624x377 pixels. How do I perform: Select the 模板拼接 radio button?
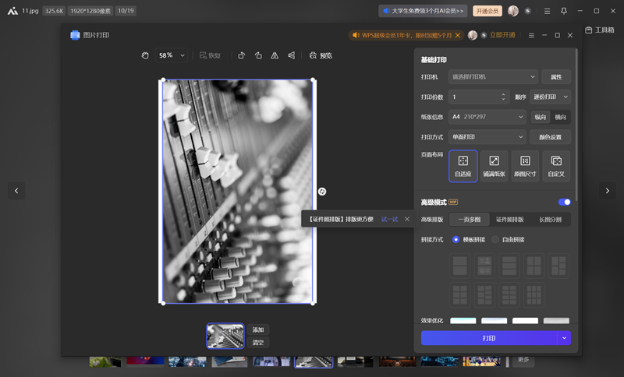coord(456,239)
